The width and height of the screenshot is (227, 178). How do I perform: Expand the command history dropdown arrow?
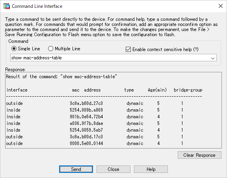[x=213, y=58]
